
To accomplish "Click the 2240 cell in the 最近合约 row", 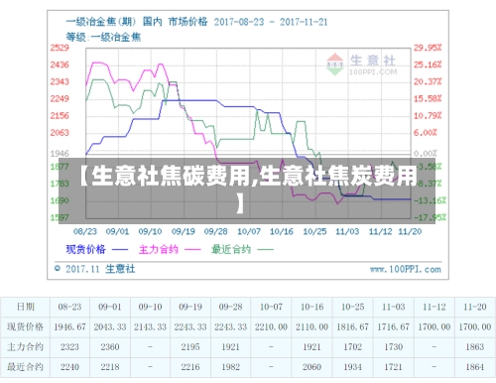I will pos(69,367).
